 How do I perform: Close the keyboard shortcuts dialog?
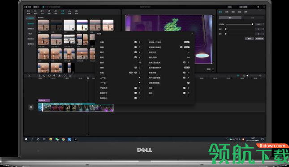pos(192,34)
